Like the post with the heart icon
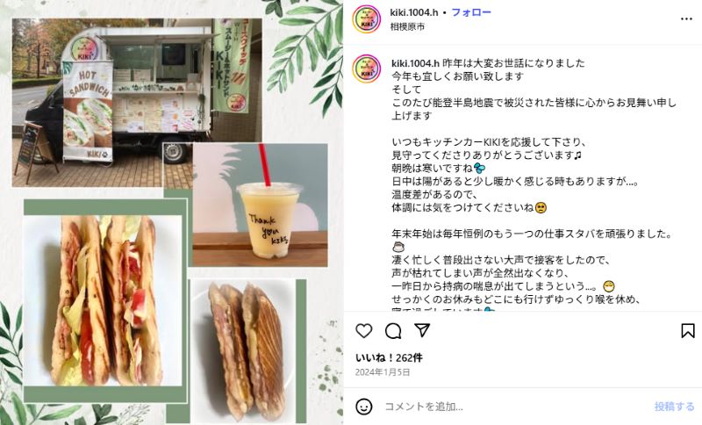 (x=364, y=331)
